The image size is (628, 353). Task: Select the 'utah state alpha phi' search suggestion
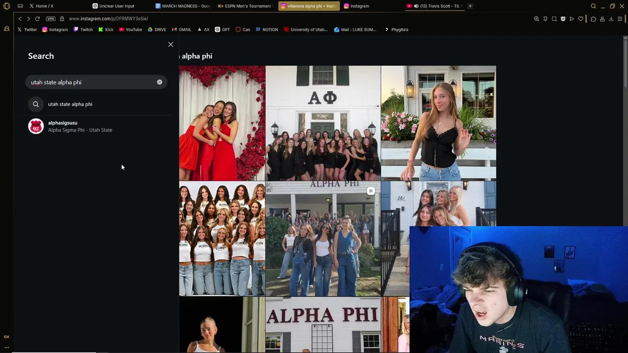click(x=96, y=104)
